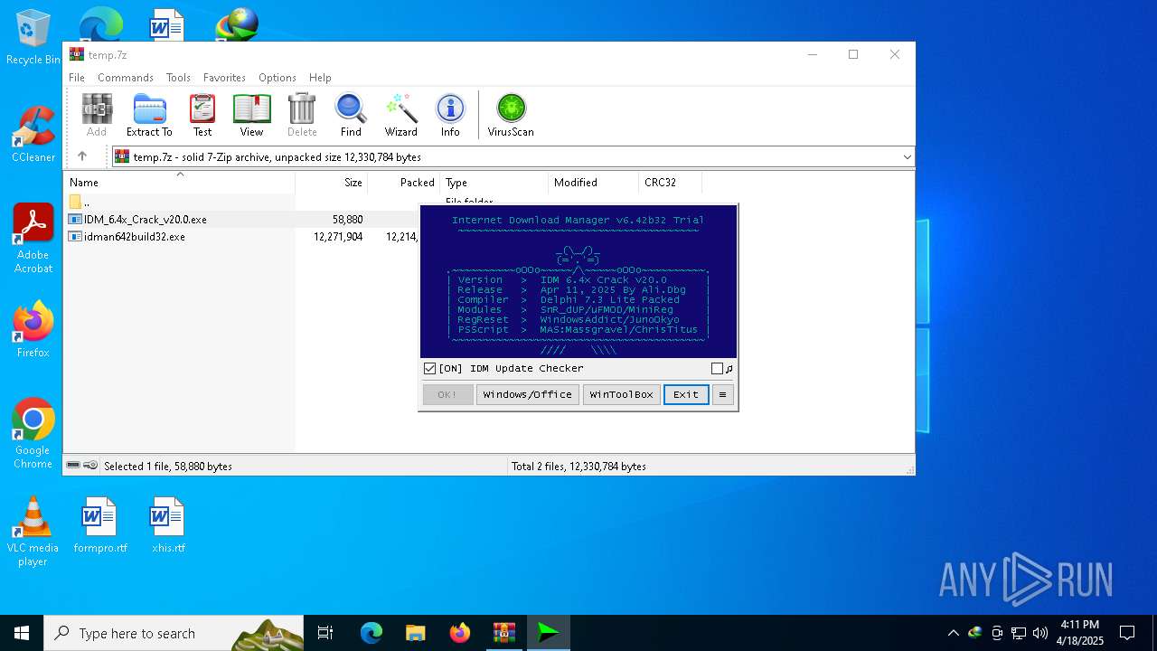
Task: Open Task View on the taskbar
Action: coord(325,633)
